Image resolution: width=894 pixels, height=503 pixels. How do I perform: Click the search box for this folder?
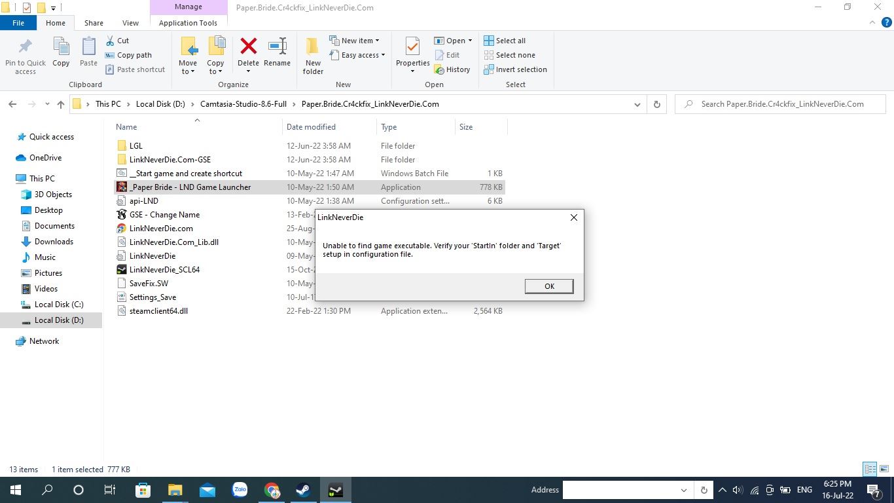tap(781, 104)
